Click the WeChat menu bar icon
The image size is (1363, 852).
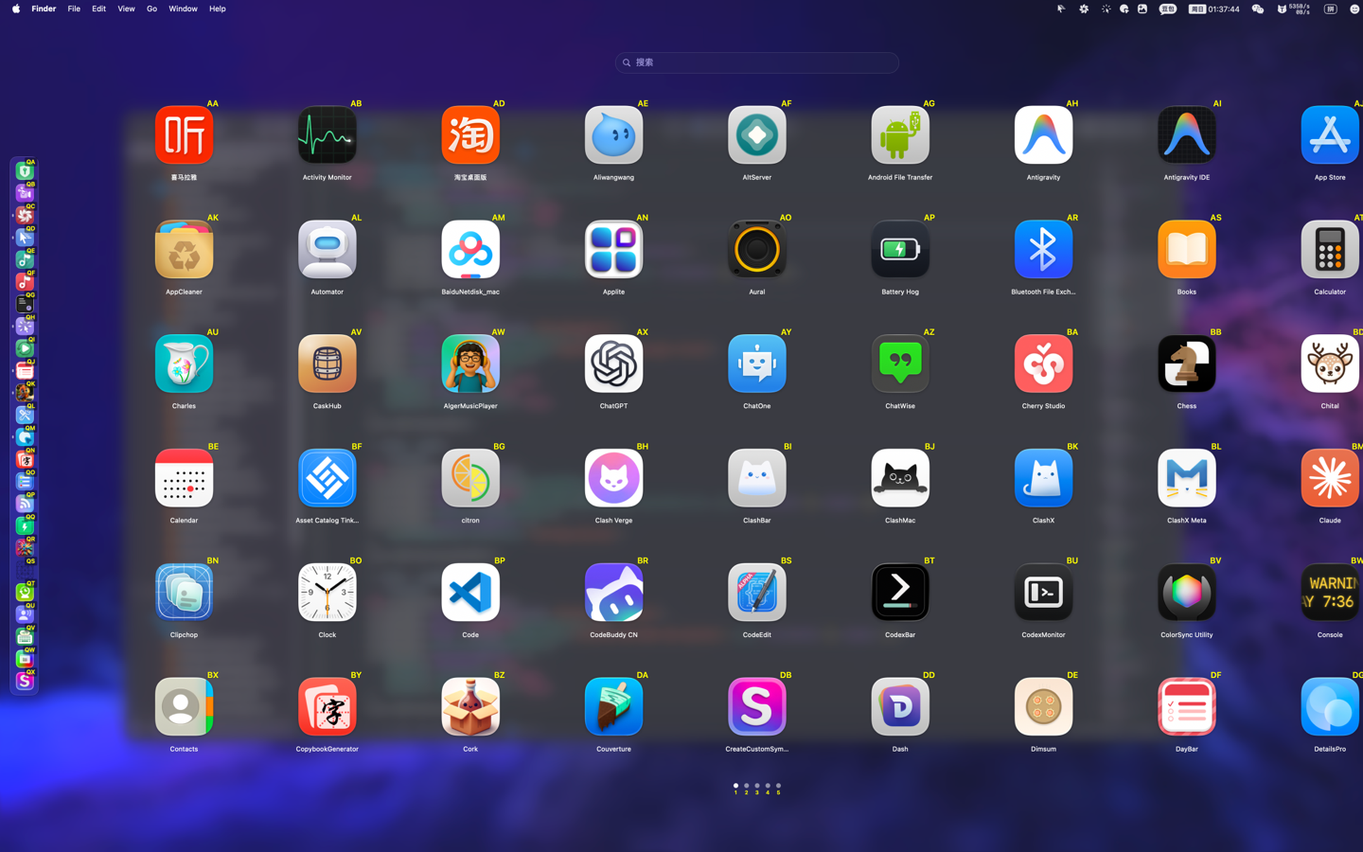(x=1257, y=9)
